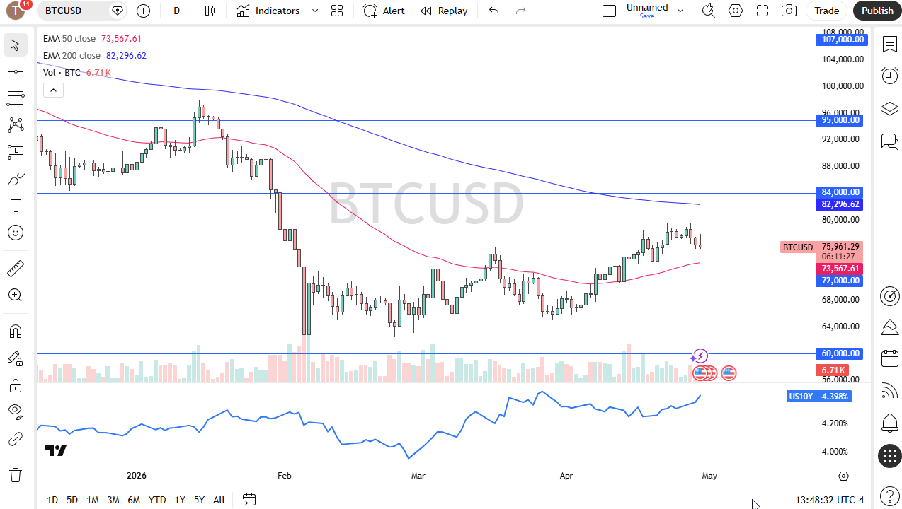Switch to the 1Y timeframe tab
This screenshot has width=902, height=509.
(x=179, y=500)
